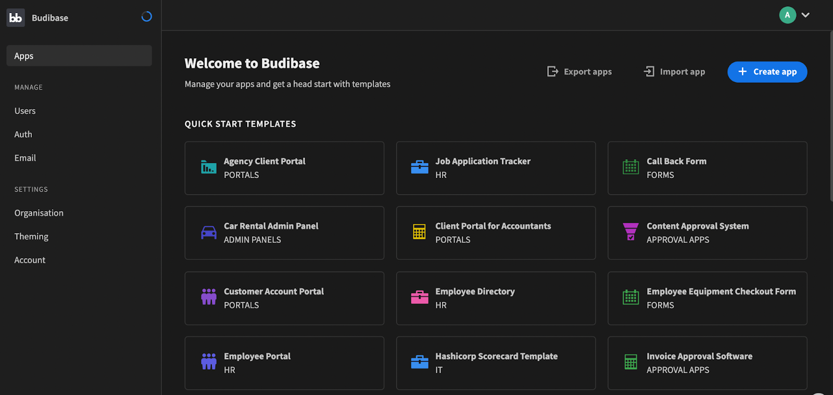Click the Job Application Tracker toolbox icon

[420, 168]
